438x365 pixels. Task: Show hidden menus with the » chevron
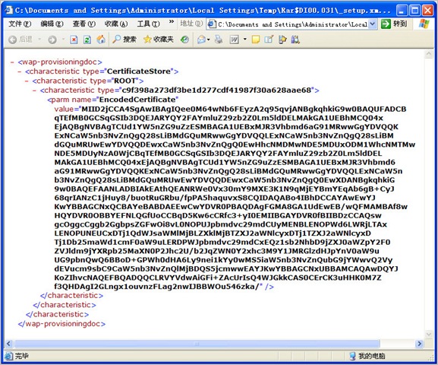click(172, 22)
